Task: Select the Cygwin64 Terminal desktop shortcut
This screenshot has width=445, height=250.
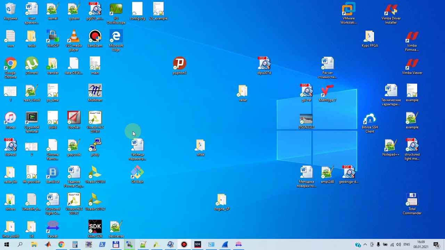Action: 32,122
